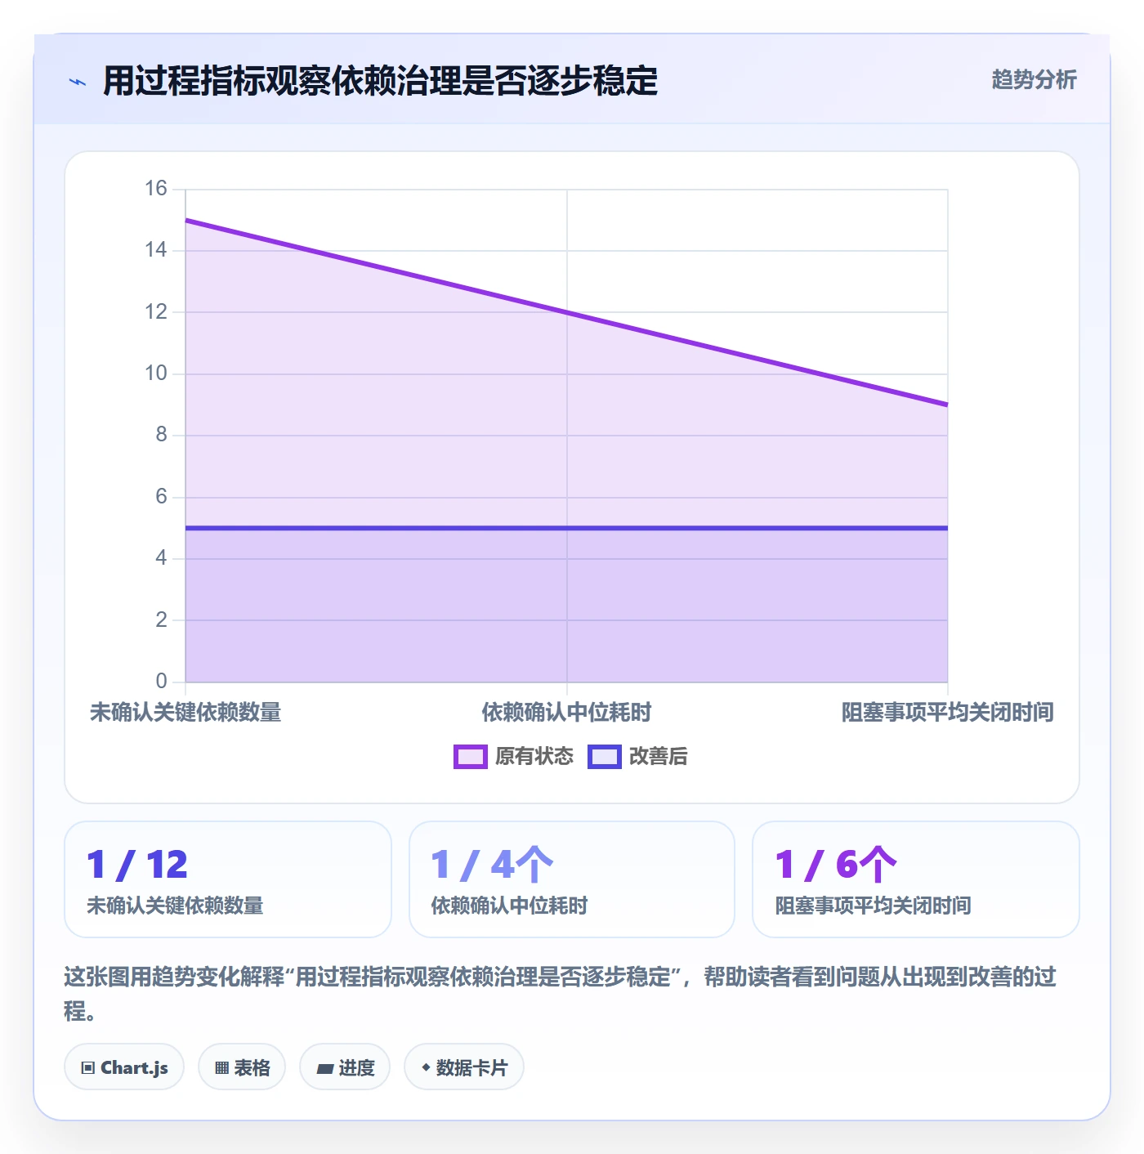Click the 原有状态 purple legend swatch
1144x1154 pixels.
tap(471, 757)
